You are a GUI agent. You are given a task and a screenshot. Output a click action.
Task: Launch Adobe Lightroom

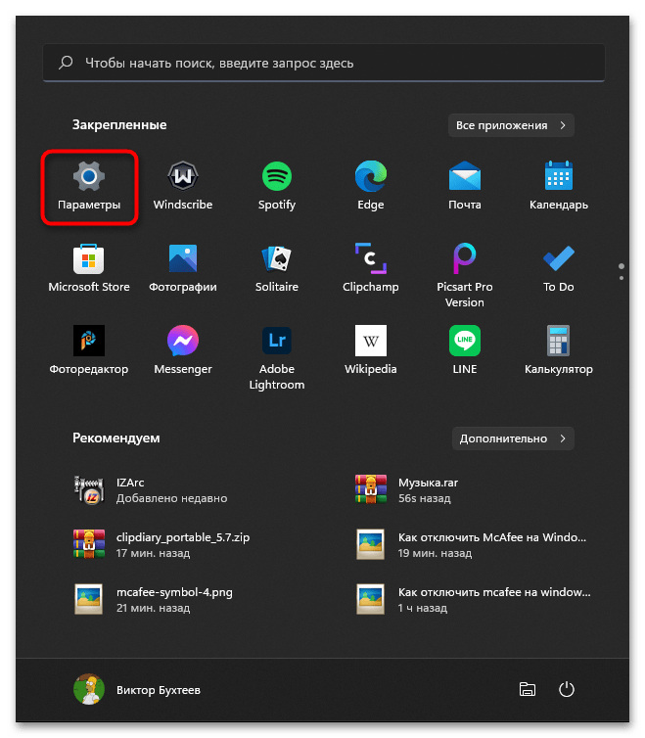point(277,357)
